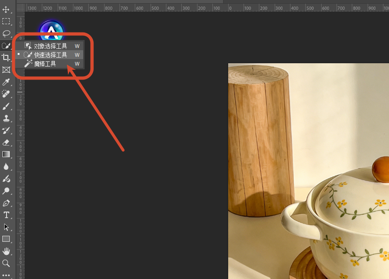Choose 对象选择工具 from the flyout menu
The height and width of the screenshot is (279, 389).
click(50, 46)
